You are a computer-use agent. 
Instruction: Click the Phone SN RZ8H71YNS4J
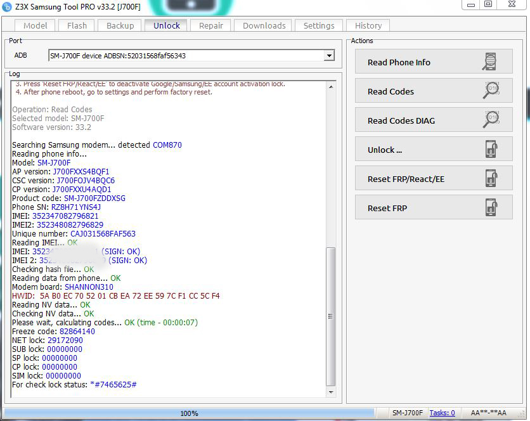point(75,207)
